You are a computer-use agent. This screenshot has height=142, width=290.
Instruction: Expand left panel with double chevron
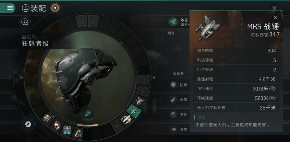coord(21,78)
